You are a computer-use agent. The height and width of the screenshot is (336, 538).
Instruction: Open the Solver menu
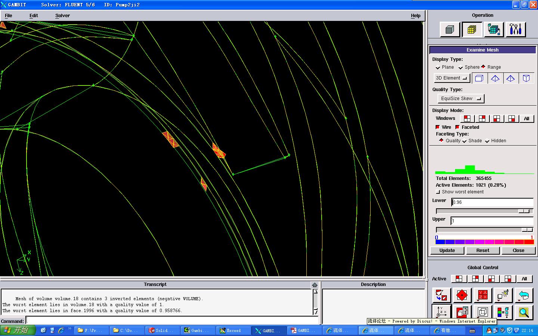tap(62, 16)
